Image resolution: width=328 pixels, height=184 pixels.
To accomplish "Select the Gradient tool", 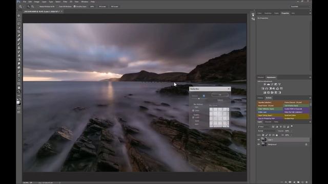I will pos(19,60).
